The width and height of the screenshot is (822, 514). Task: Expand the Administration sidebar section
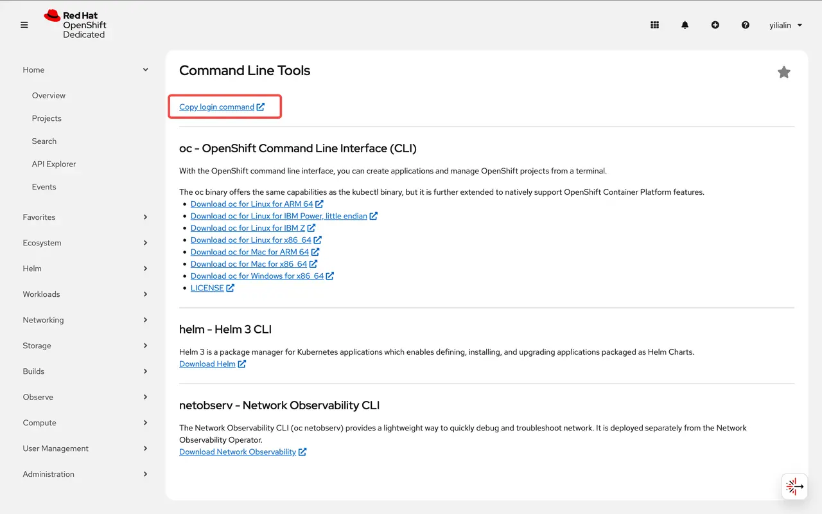click(x=85, y=474)
